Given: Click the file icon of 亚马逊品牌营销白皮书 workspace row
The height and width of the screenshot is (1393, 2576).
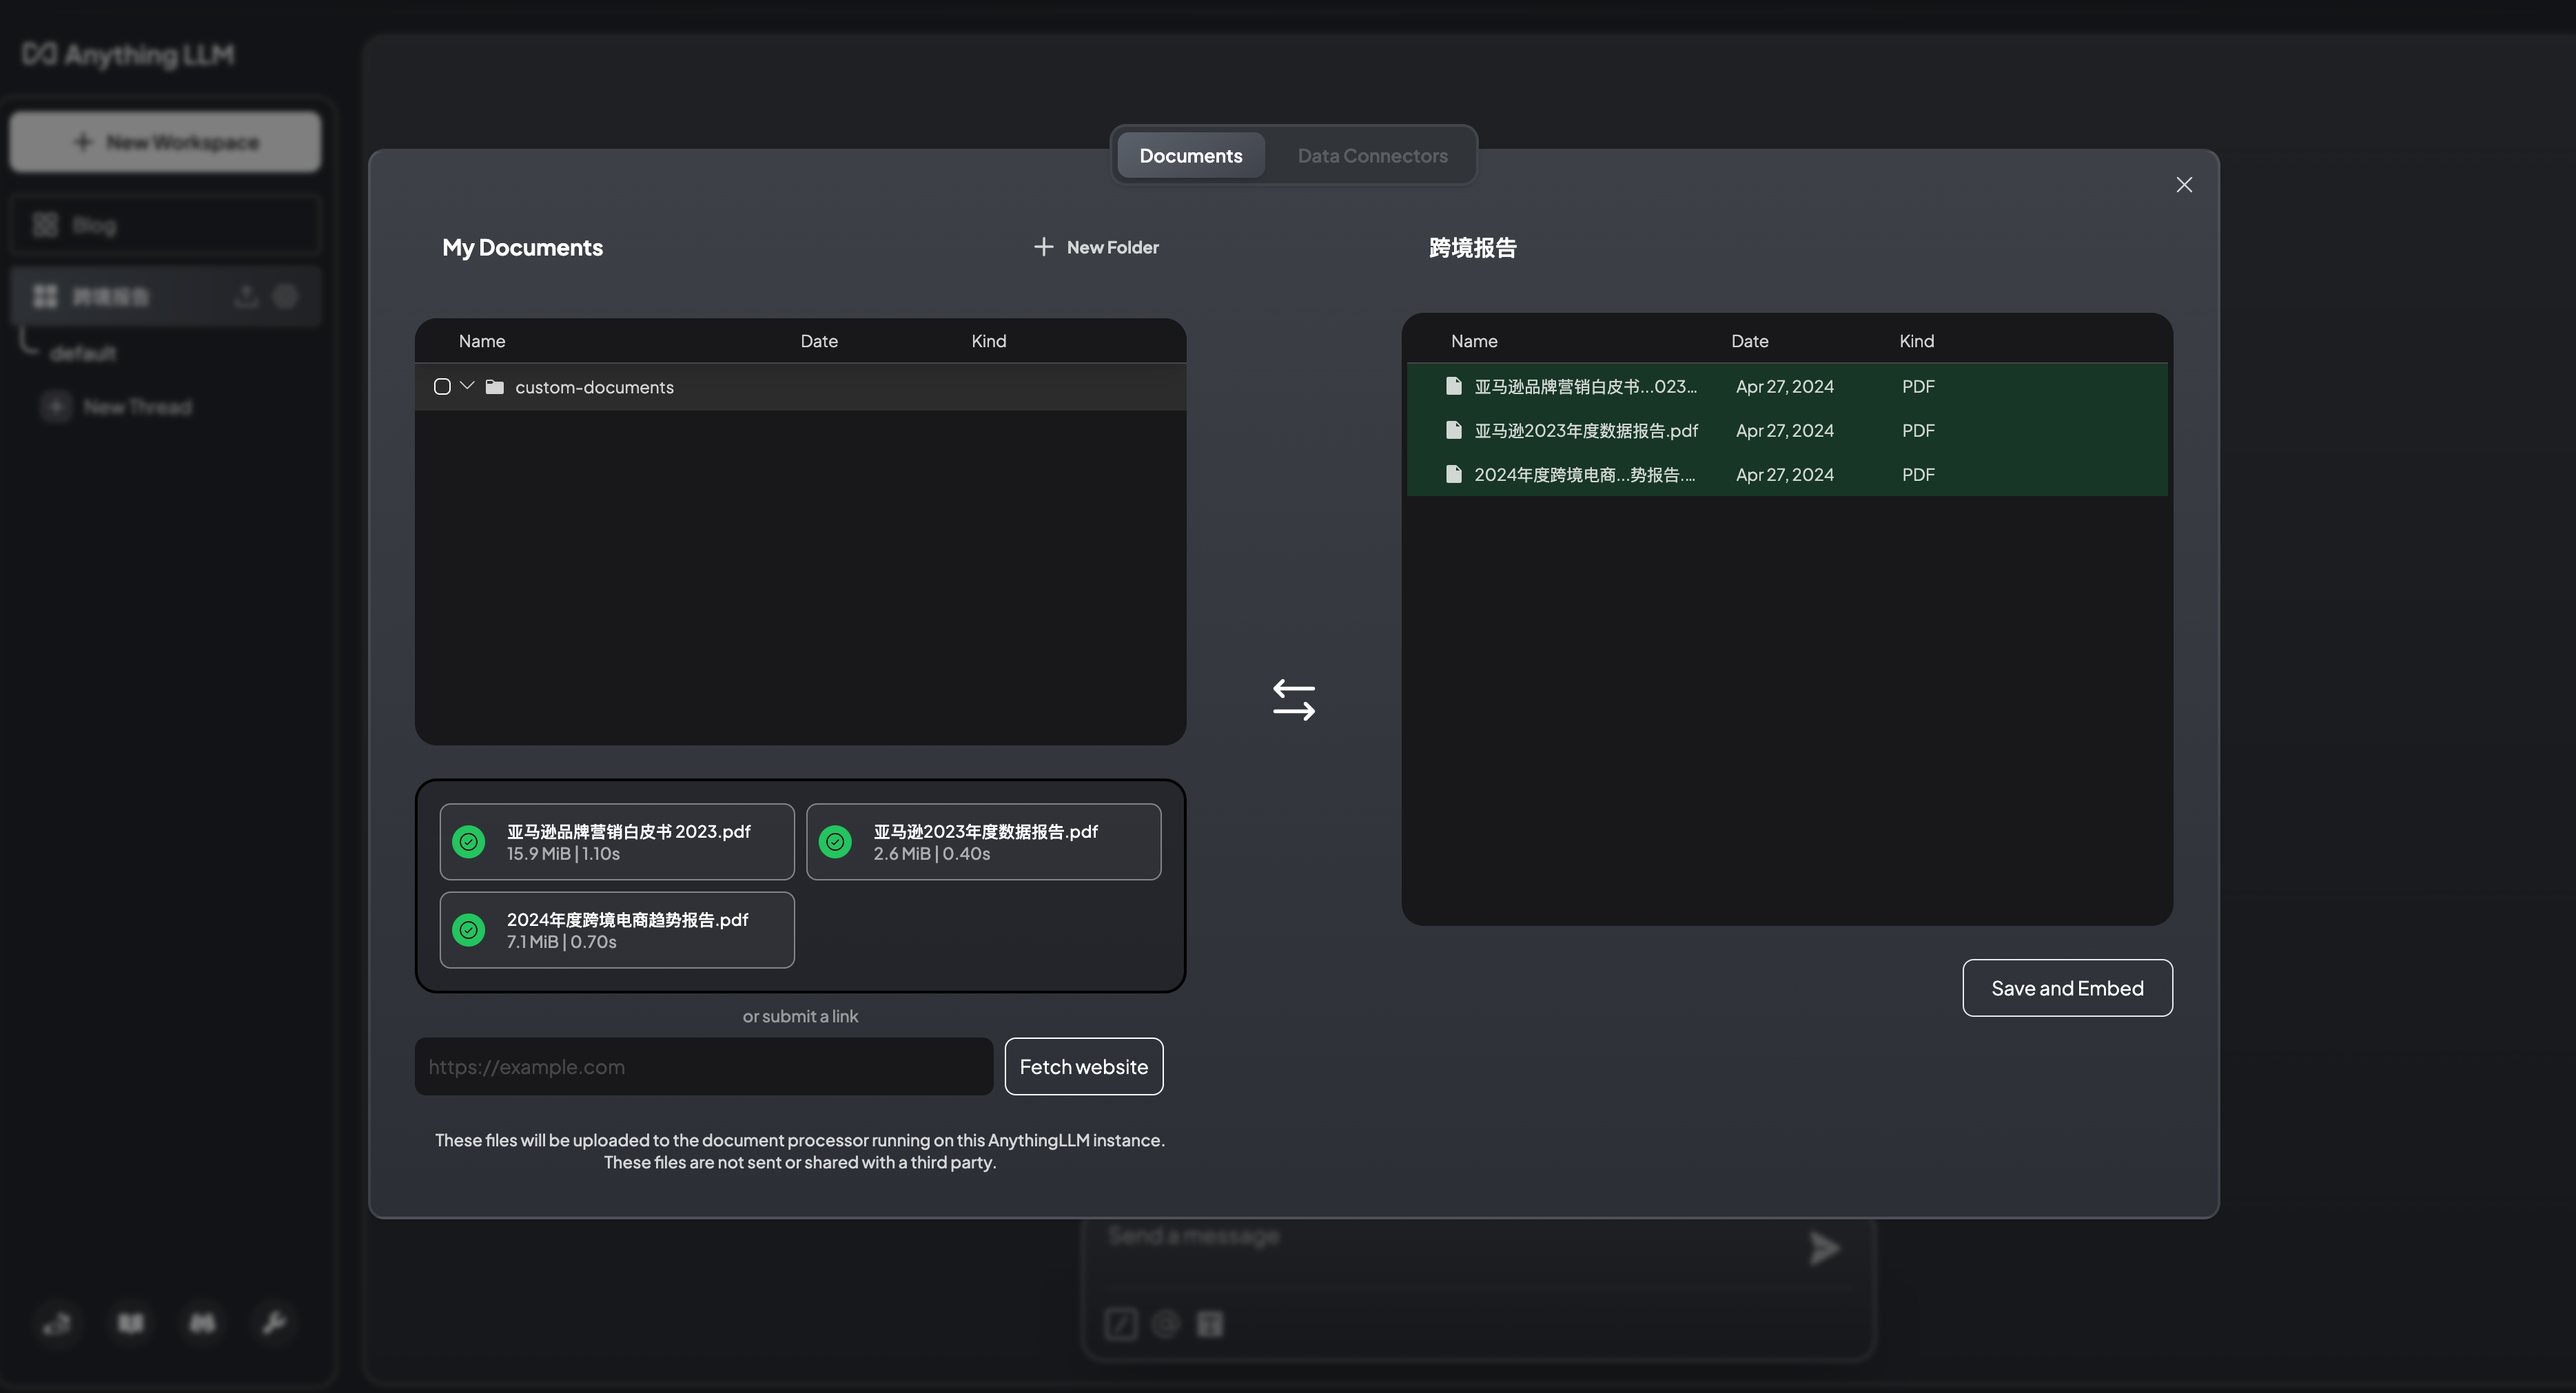Looking at the screenshot, I should [x=1454, y=386].
